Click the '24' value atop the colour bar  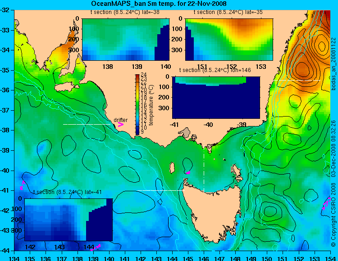[x=143, y=75]
